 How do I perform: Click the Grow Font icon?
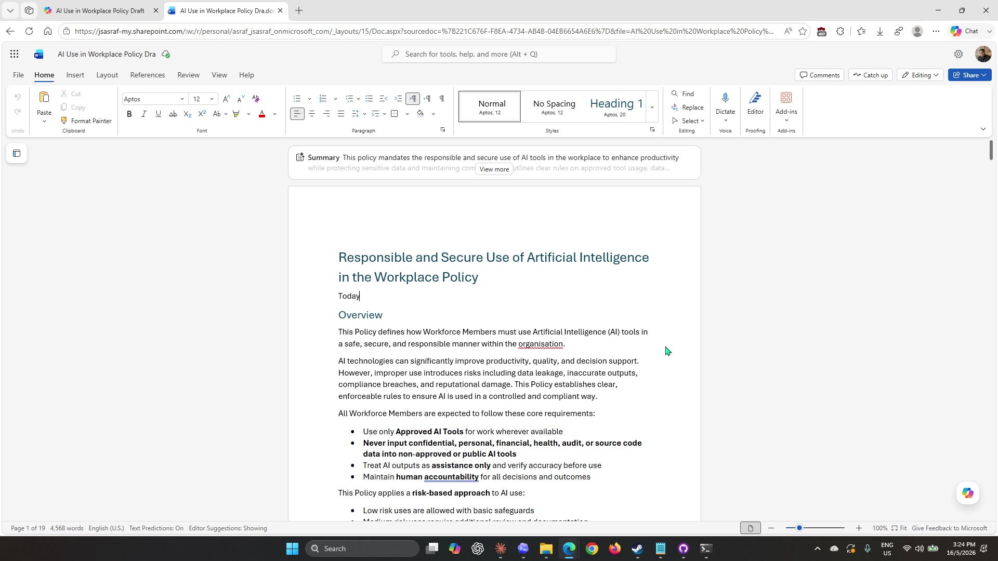coord(226,99)
